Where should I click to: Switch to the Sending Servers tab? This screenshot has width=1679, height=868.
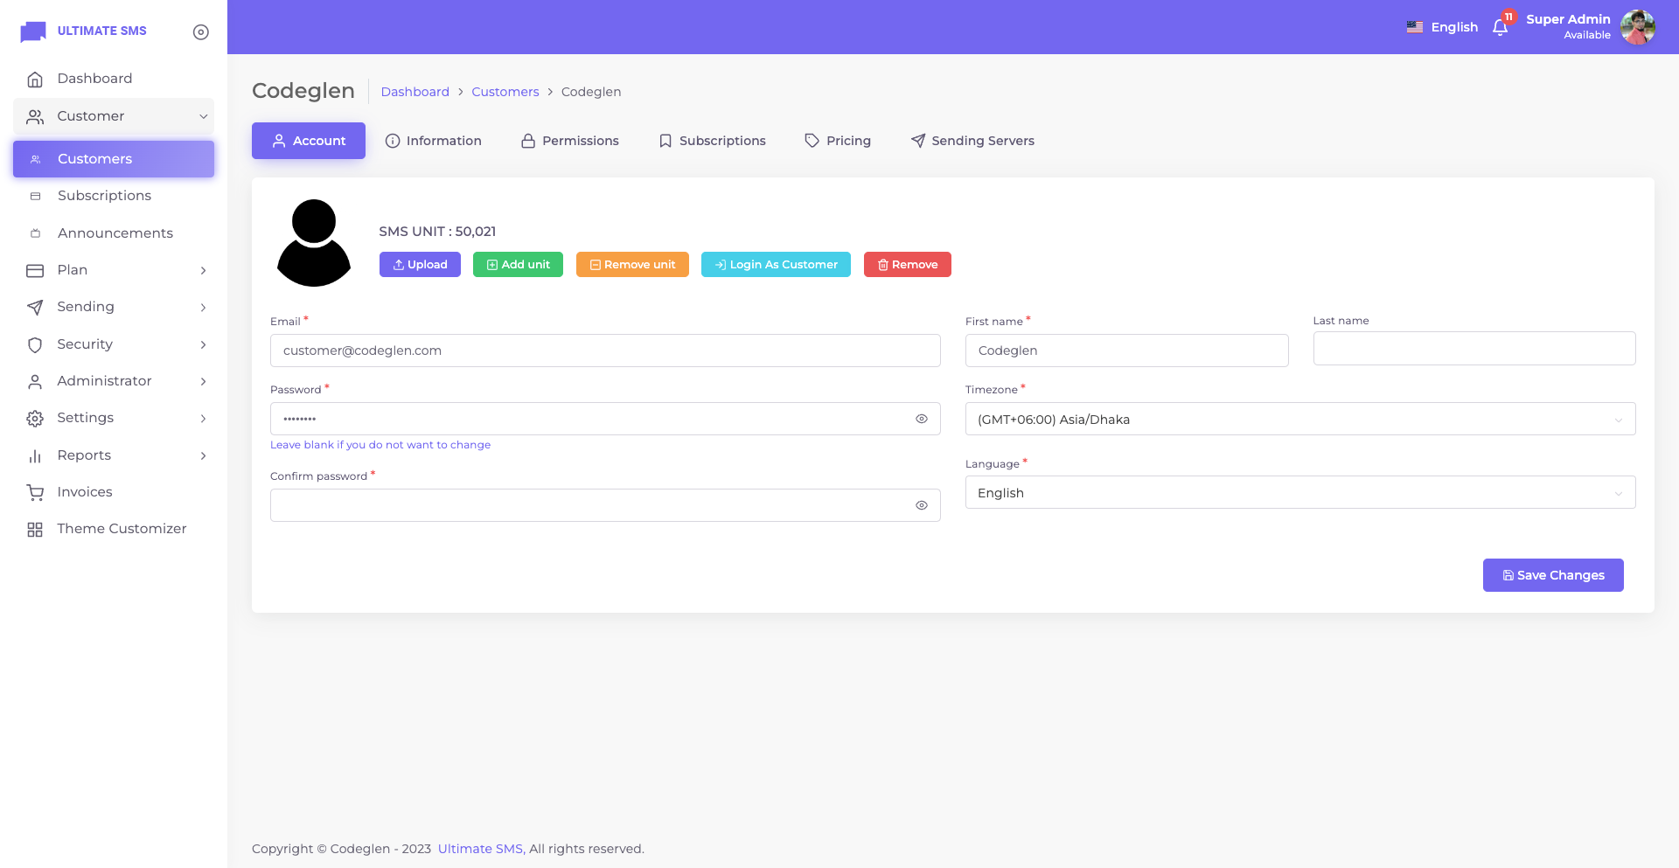(972, 141)
